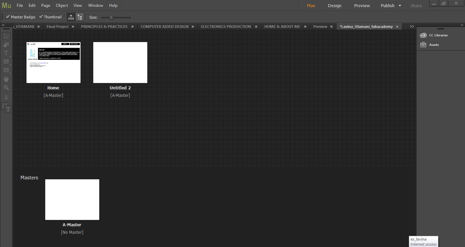Click the Adobe Muse Mu logo
This screenshot has height=247, width=465.
pos(6,5)
